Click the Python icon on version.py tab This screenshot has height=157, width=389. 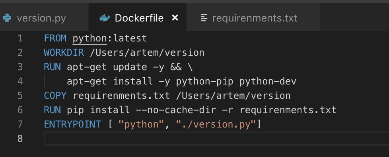click(x=7, y=18)
